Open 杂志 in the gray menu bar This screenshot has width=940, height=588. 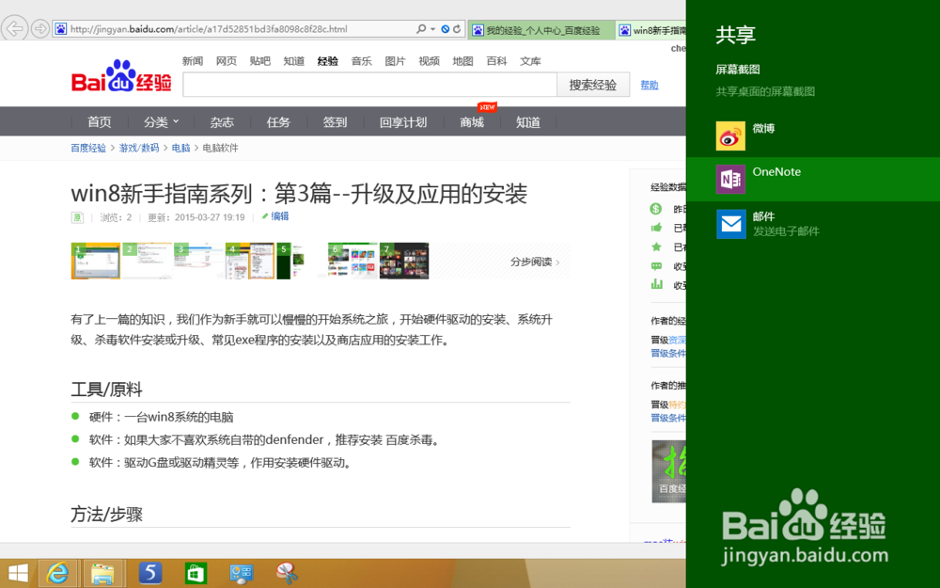tap(222, 121)
